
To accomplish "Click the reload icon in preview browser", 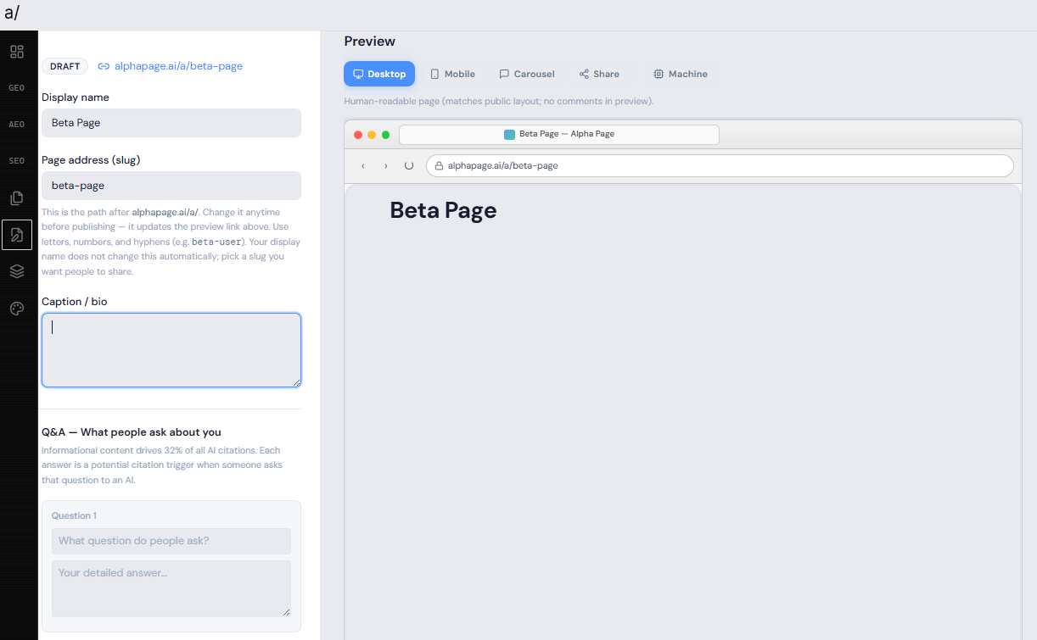I will click(x=409, y=166).
